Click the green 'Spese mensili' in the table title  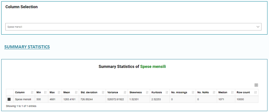[153, 67]
